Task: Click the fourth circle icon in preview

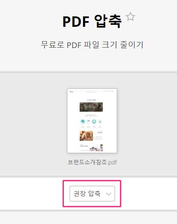Action: coord(100,122)
